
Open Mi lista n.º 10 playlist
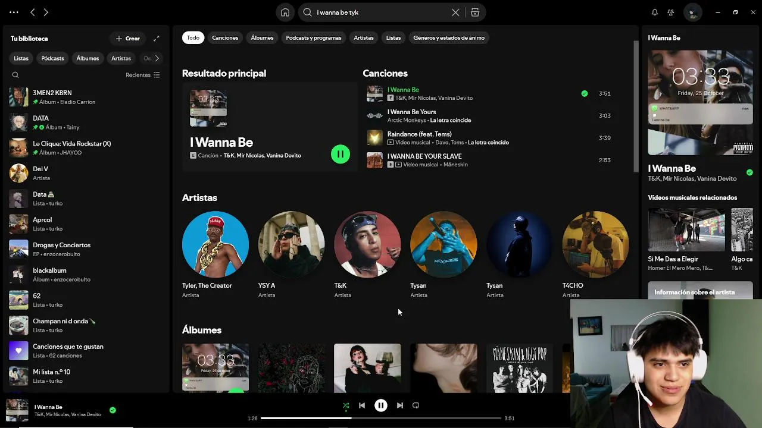tap(86, 376)
